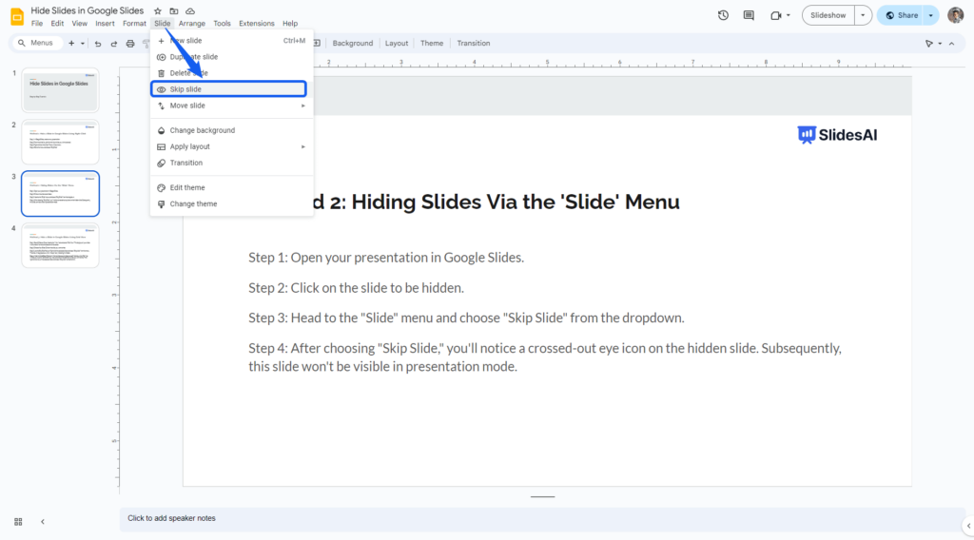Click the Share button
This screenshot has width=974, height=540.
pyautogui.click(x=902, y=15)
